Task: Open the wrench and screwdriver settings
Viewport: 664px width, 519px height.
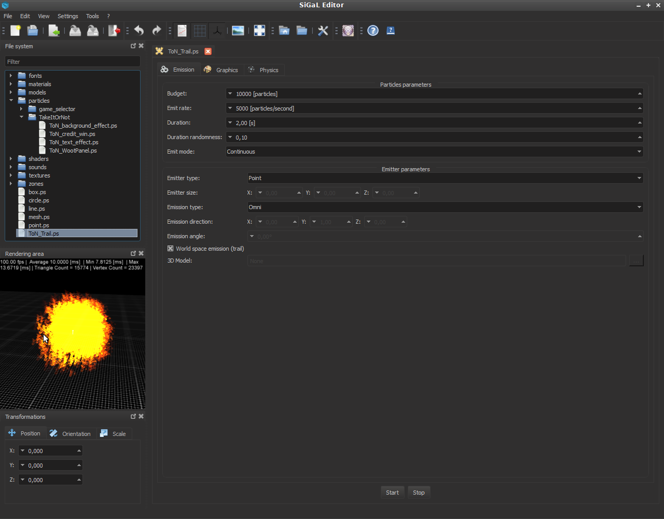Action: [323, 31]
